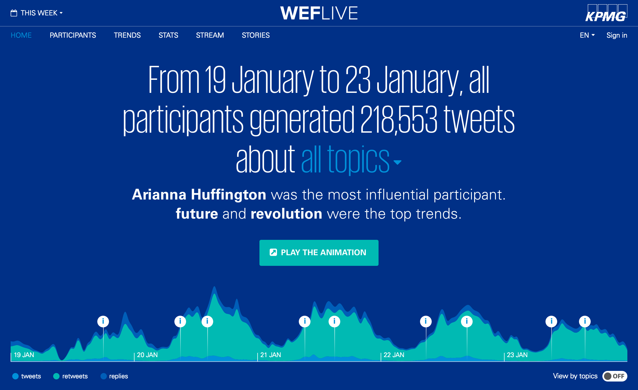The width and height of the screenshot is (638, 390).
Task: Toggle the retweets legend series
Action: tap(70, 376)
